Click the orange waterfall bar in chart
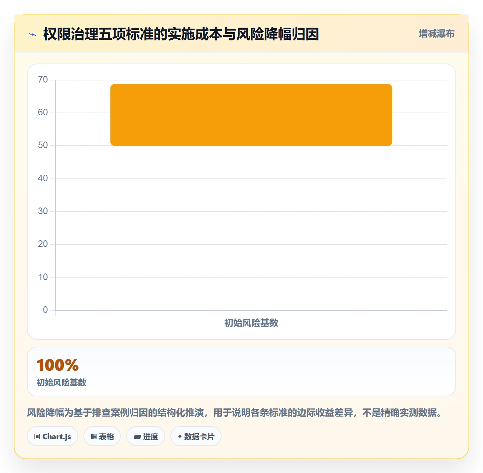 (251, 115)
